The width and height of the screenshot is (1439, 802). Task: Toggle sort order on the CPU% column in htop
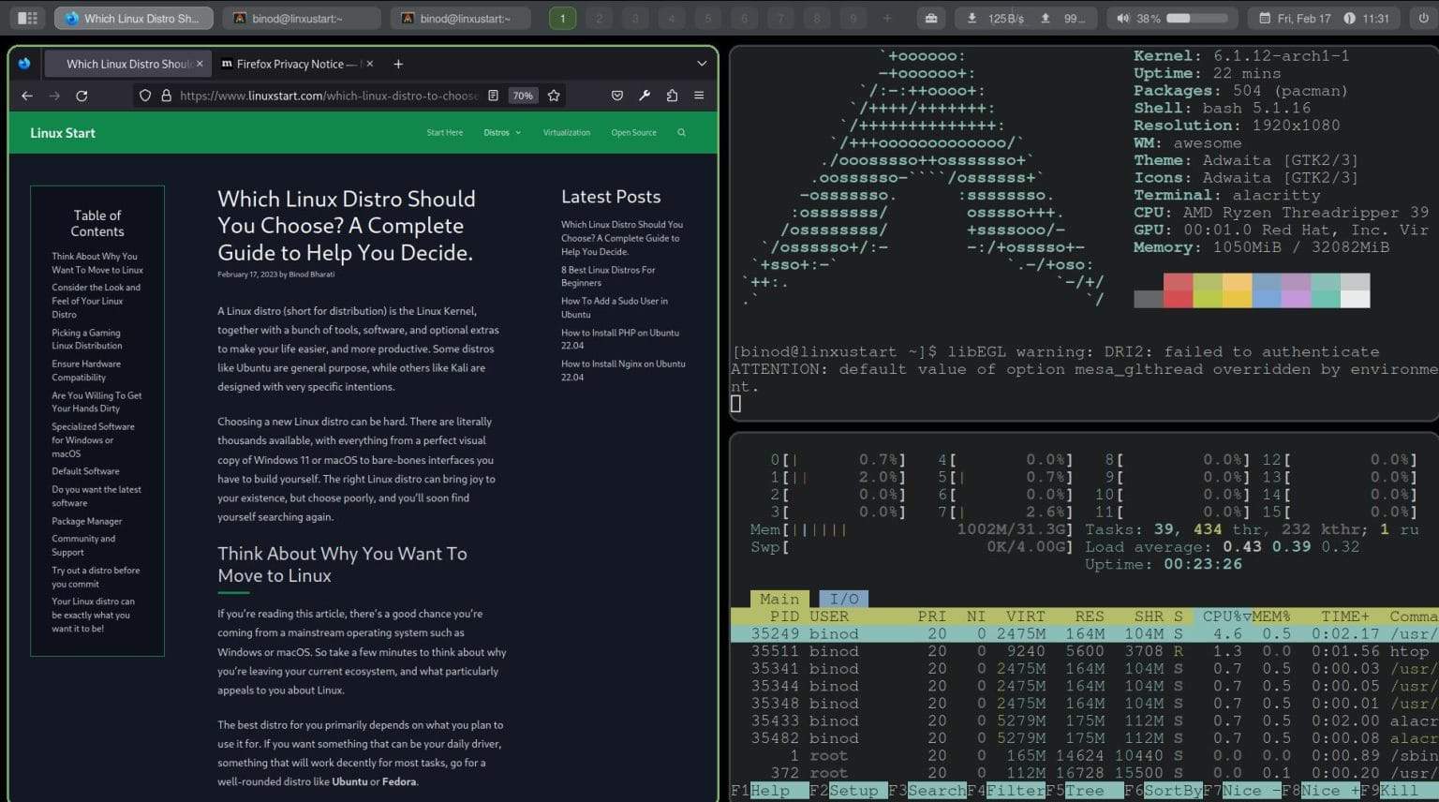coord(1221,616)
